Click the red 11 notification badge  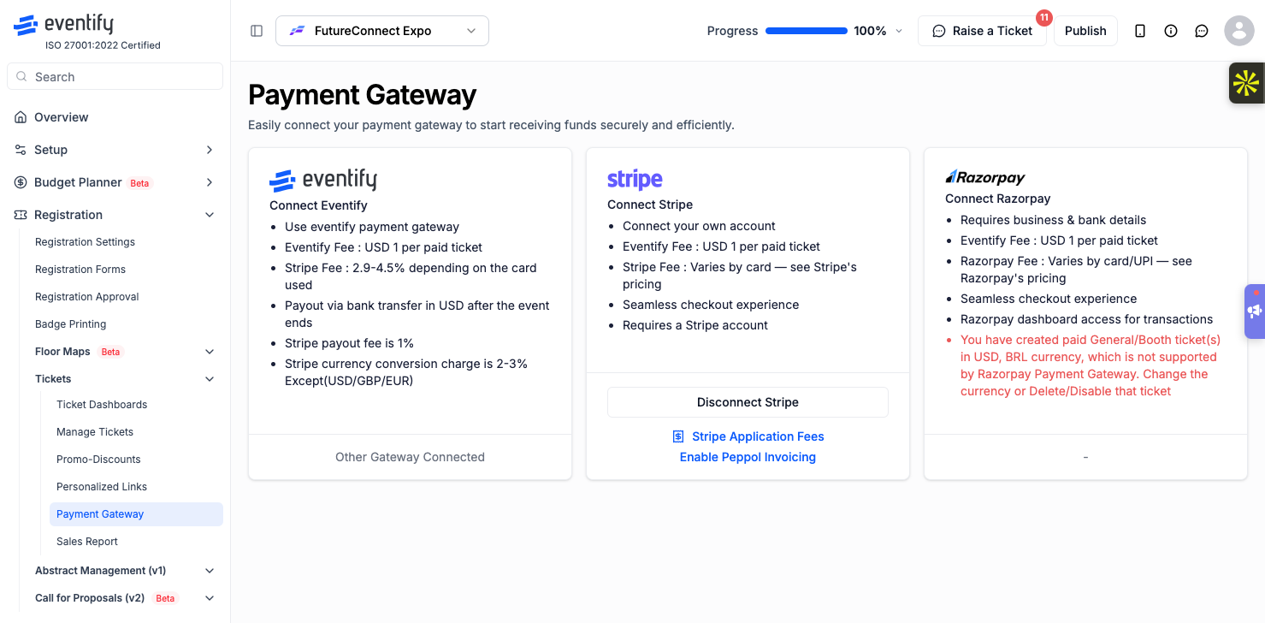point(1043,17)
